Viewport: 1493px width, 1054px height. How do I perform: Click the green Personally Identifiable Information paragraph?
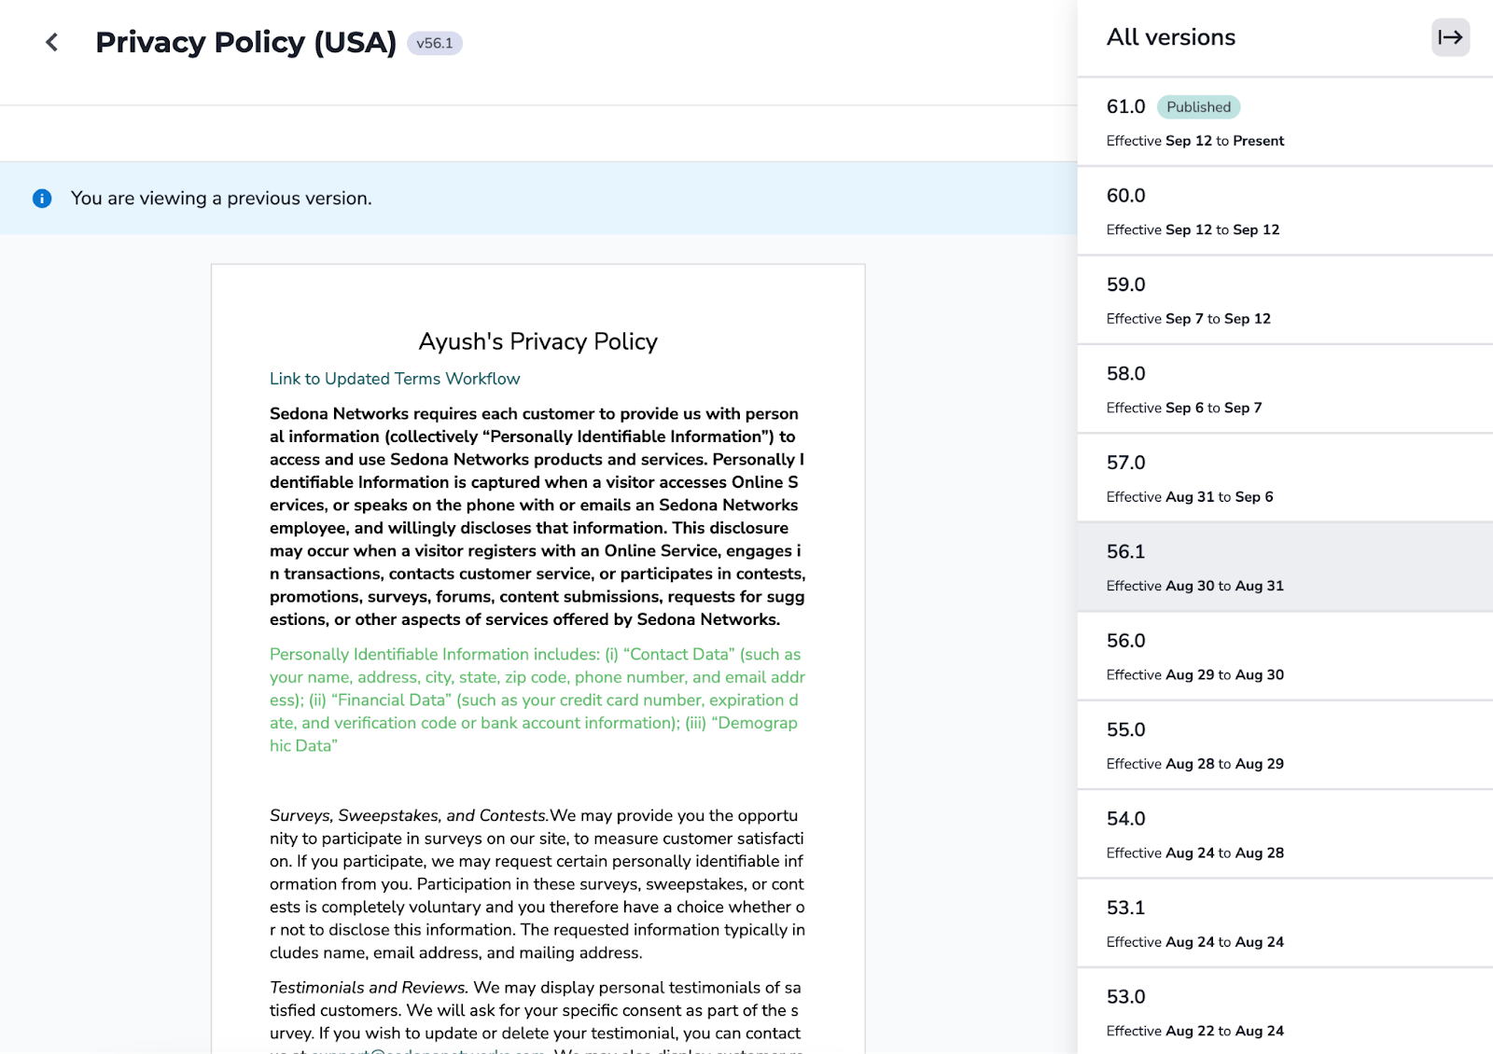click(537, 700)
